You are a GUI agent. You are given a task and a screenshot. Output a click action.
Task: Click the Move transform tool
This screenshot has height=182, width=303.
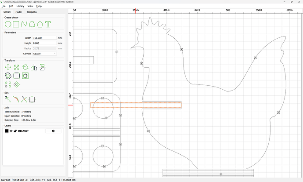point(8,67)
